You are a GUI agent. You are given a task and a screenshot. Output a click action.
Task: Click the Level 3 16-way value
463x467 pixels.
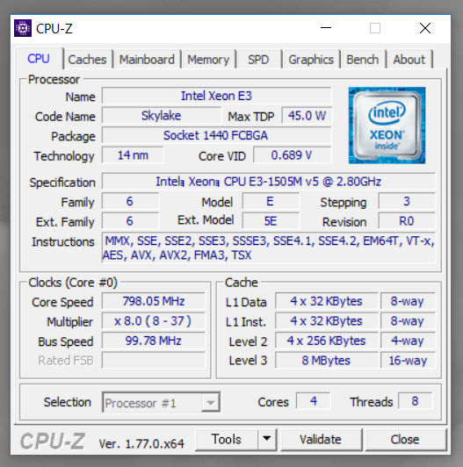[408, 361]
